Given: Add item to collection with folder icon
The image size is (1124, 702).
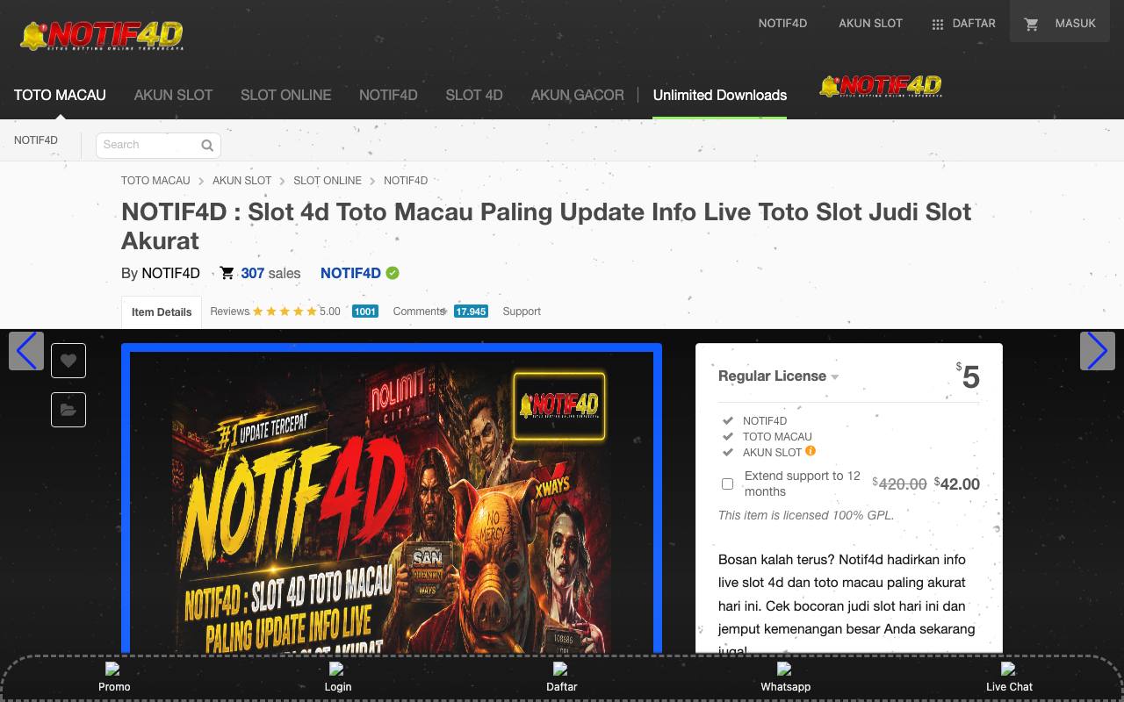Looking at the screenshot, I should point(68,410).
